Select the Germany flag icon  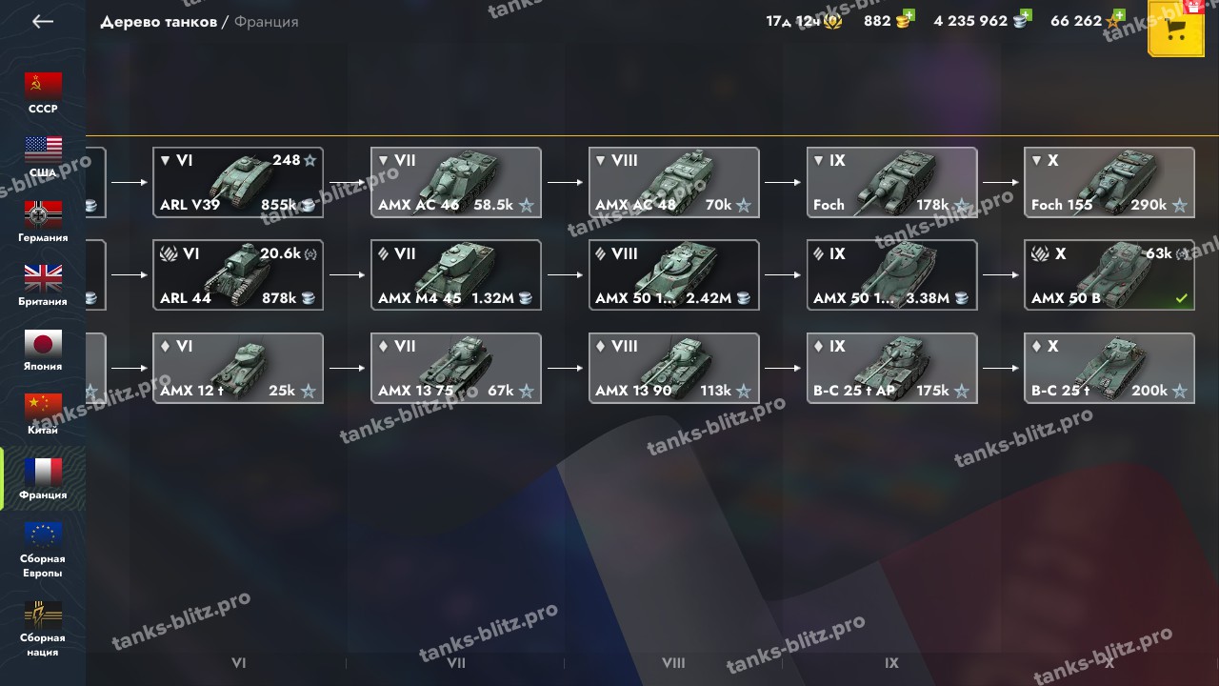(x=43, y=214)
